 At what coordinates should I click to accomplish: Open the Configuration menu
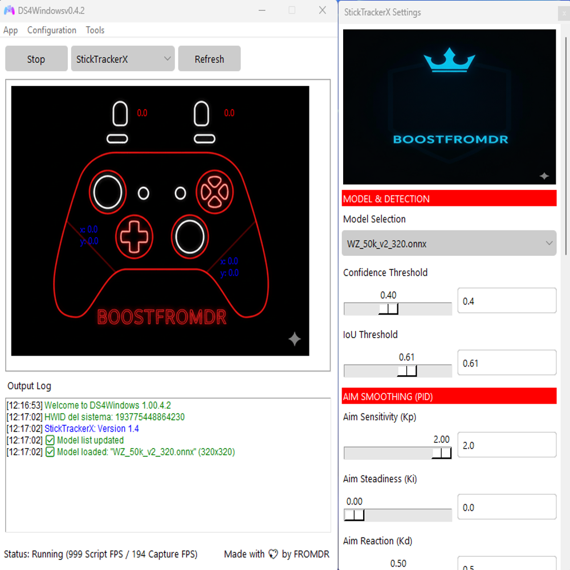[52, 30]
